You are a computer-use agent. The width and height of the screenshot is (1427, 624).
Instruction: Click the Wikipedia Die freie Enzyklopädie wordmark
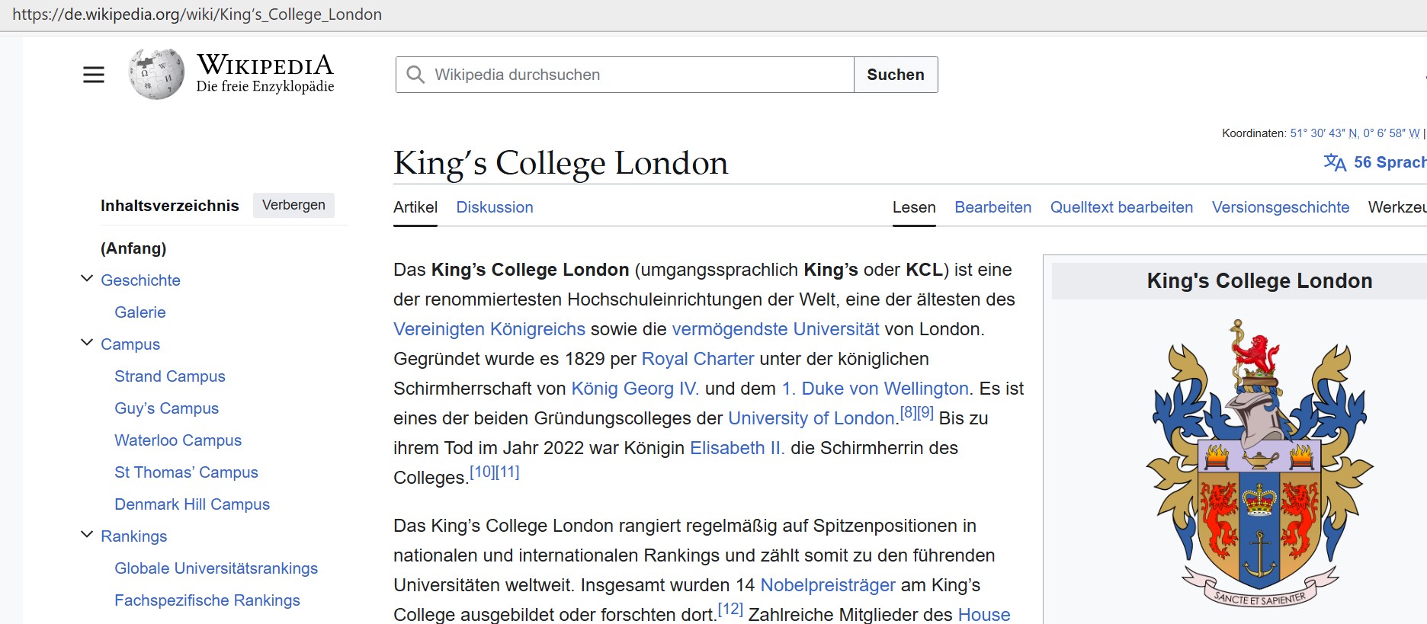click(x=265, y=73)
